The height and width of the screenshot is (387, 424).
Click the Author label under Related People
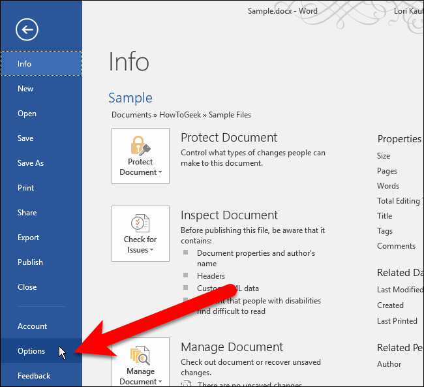[389, 364]
